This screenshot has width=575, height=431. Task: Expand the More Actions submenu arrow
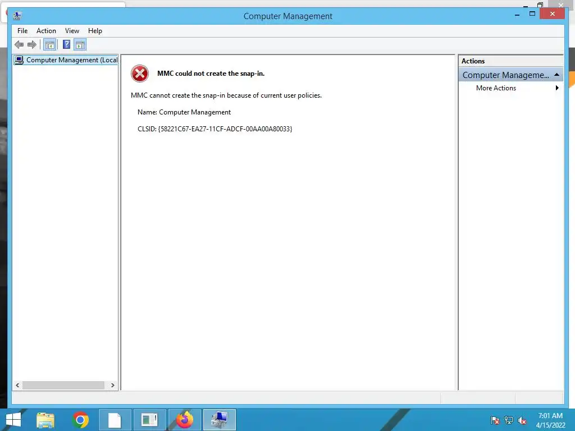coord(557,88)
